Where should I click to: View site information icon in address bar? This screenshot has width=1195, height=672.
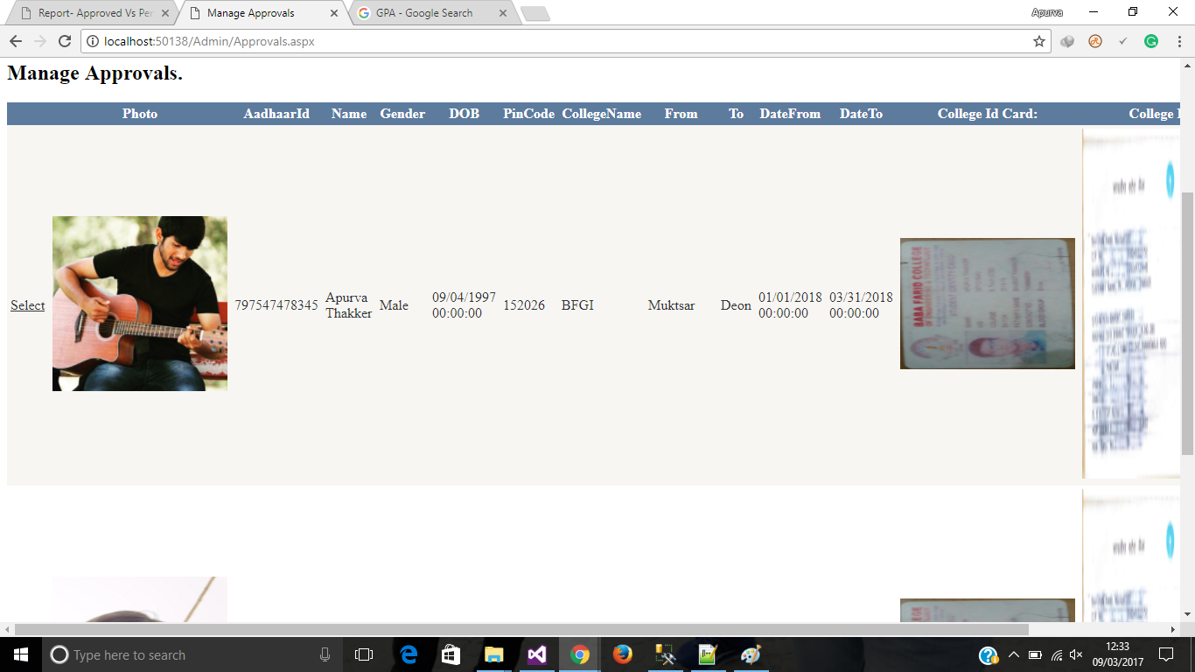92,41
